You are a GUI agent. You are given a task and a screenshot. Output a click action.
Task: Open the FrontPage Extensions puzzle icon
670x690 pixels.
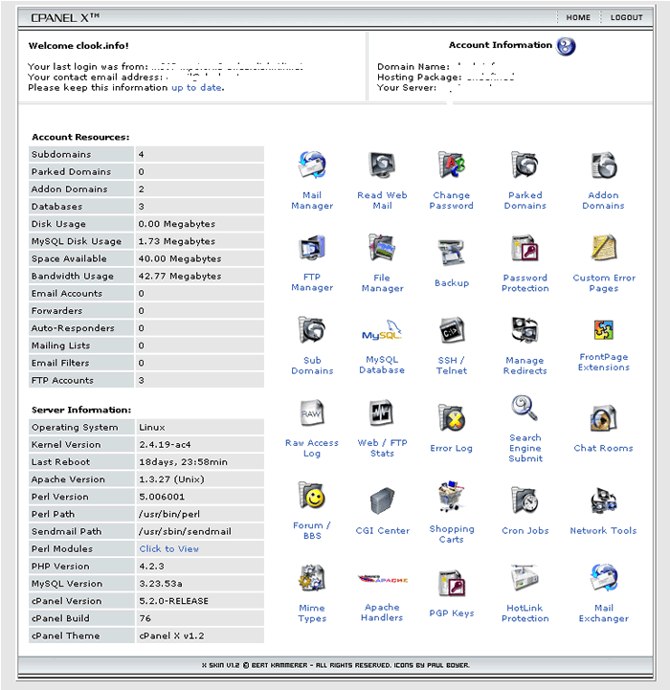(604, 329)
